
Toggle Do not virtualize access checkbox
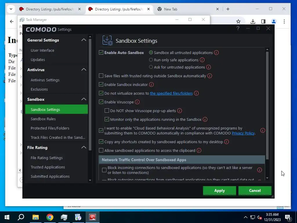[x=101, y=93]
